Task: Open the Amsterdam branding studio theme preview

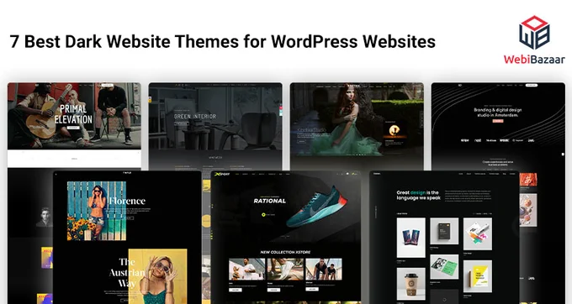Action: (498, 126)
